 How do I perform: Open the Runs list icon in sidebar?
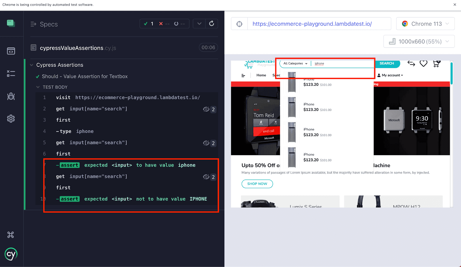11,73
